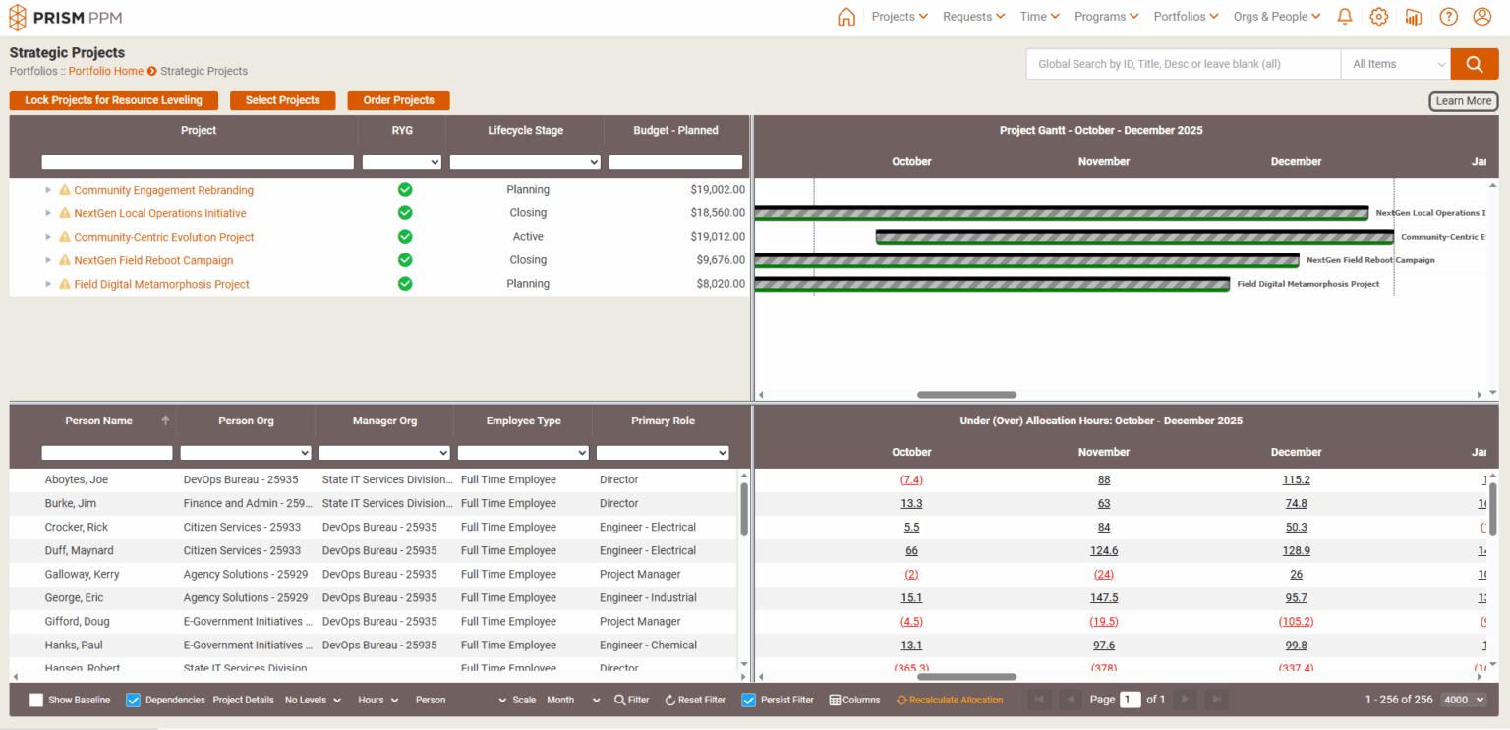Open the Lifecycle Stage filter dropdown
The height and width of the screenshot is (730, 1510).
coord(525,161)
